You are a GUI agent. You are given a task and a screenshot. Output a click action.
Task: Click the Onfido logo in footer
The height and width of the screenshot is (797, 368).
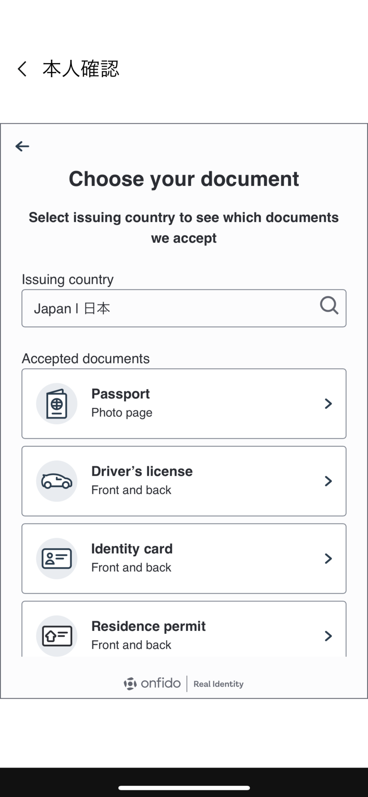(x=152, y=683)
